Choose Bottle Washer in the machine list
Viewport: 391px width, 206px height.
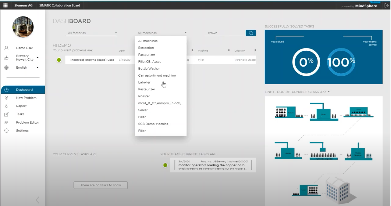[x=161, y=68]
